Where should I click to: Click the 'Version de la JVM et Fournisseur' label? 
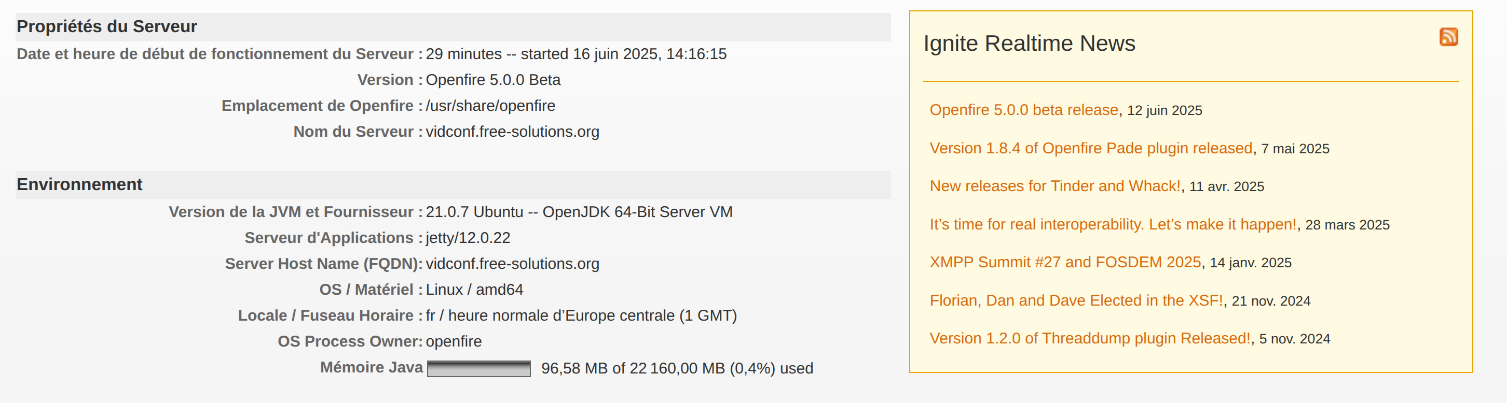(x=295, y=212)
